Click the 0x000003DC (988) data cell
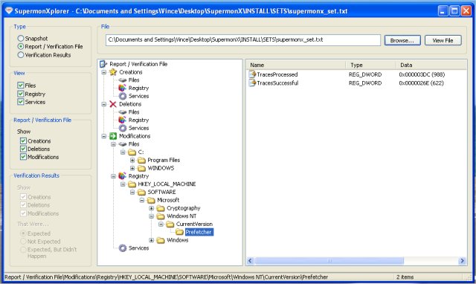476x284 pixels. pos(422,74)
